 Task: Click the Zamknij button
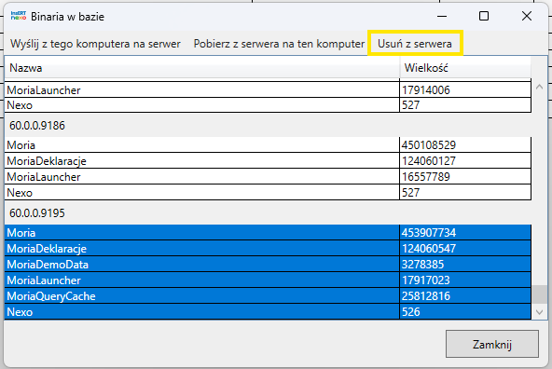(491, 344)
